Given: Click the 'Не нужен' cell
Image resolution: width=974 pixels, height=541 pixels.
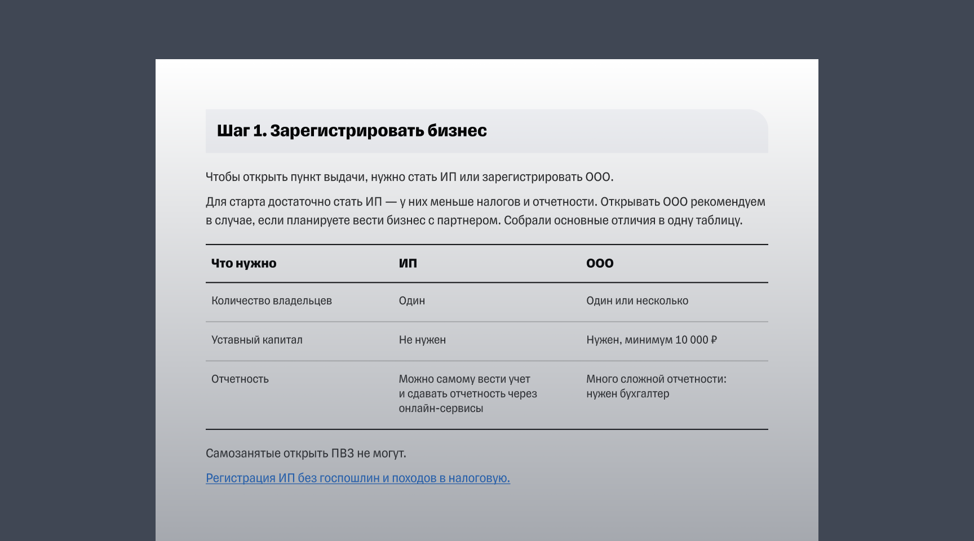Looking at the screenshot, I should tap(422, 340).
